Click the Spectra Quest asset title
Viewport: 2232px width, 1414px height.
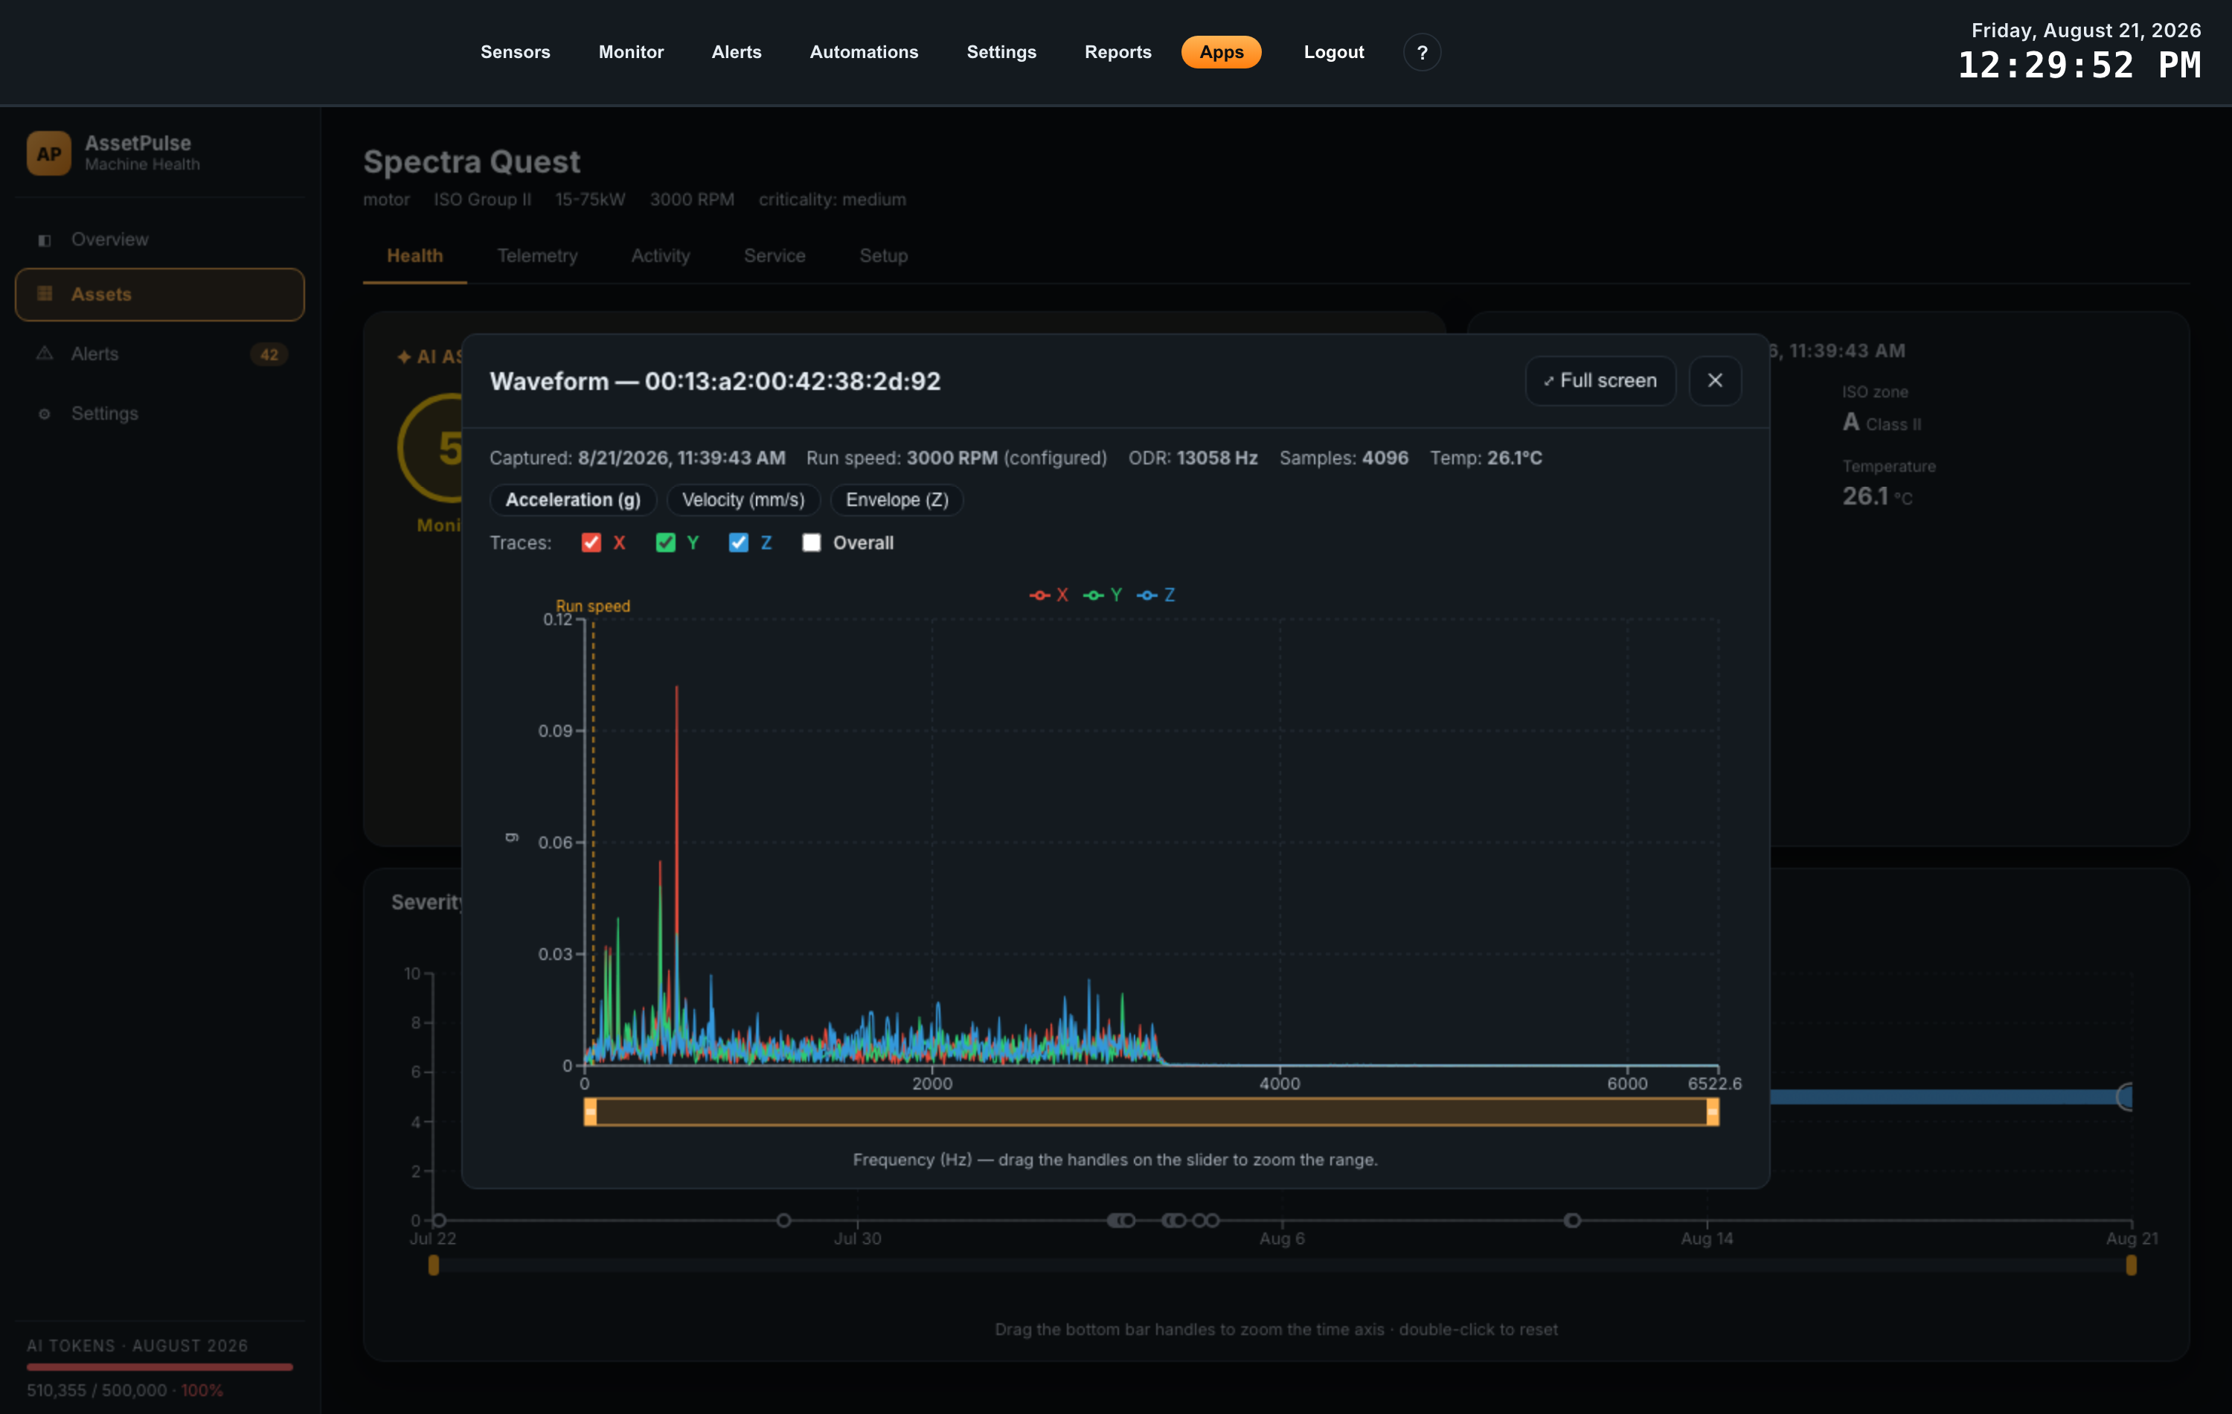point(472,161)
